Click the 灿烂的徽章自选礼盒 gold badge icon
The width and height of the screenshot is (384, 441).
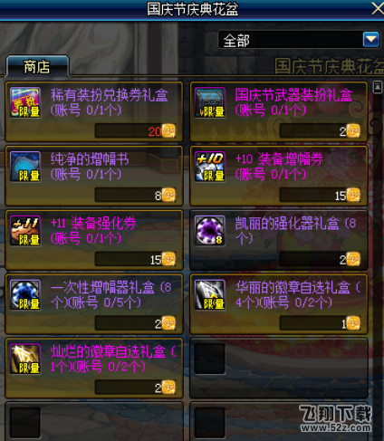pyautogui.click(x=25, y=359)
